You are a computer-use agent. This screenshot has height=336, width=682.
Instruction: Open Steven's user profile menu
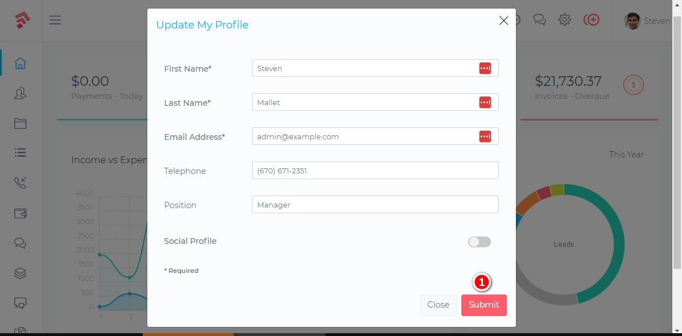[x=647, y=21]
